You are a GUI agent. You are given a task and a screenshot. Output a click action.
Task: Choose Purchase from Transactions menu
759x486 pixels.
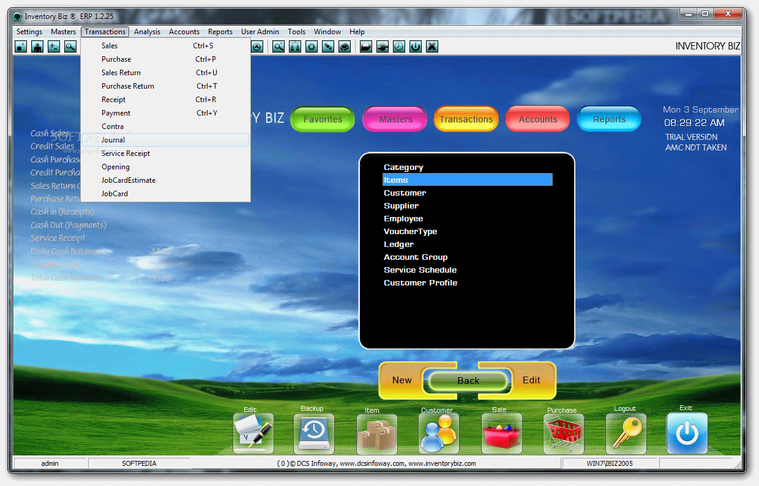[x=165, y=59]
